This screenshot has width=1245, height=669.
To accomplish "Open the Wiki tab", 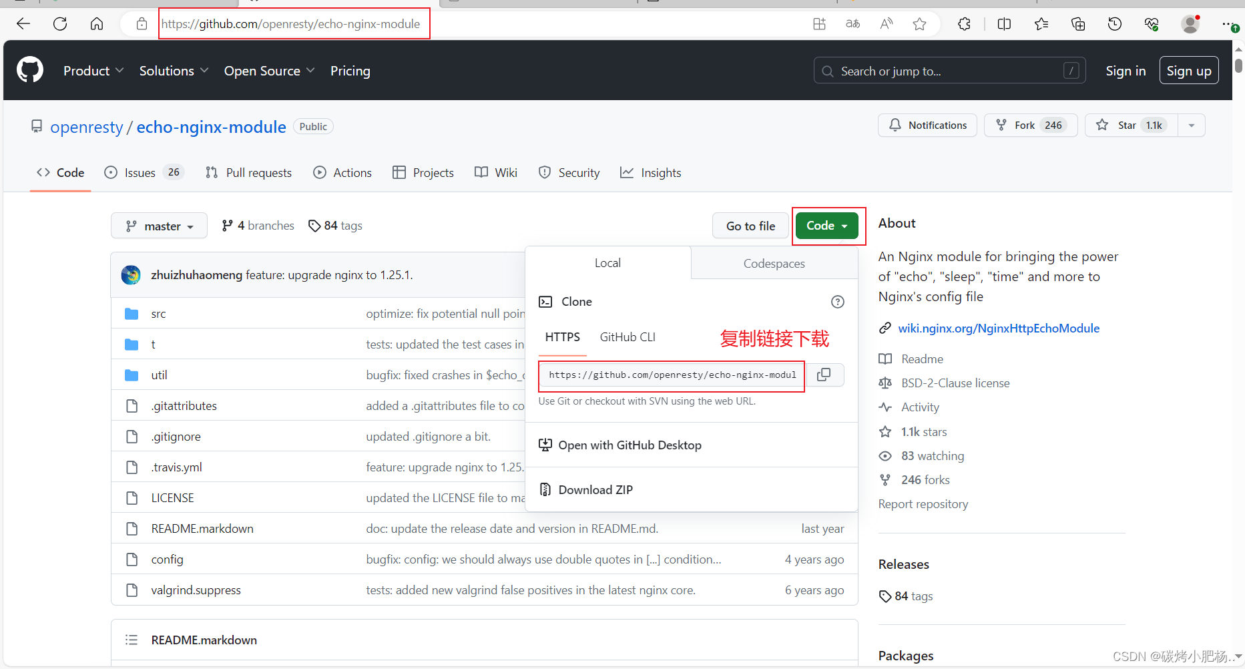I will (x=496, y=173).
